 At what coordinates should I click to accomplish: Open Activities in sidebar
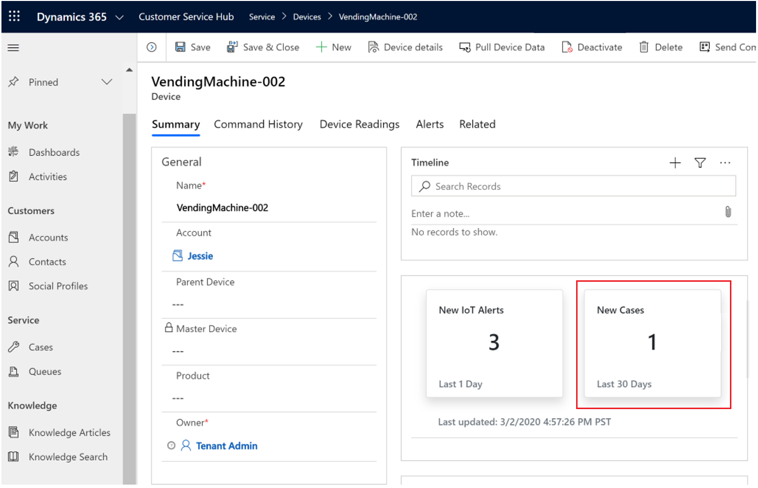[x=48, y=177]
